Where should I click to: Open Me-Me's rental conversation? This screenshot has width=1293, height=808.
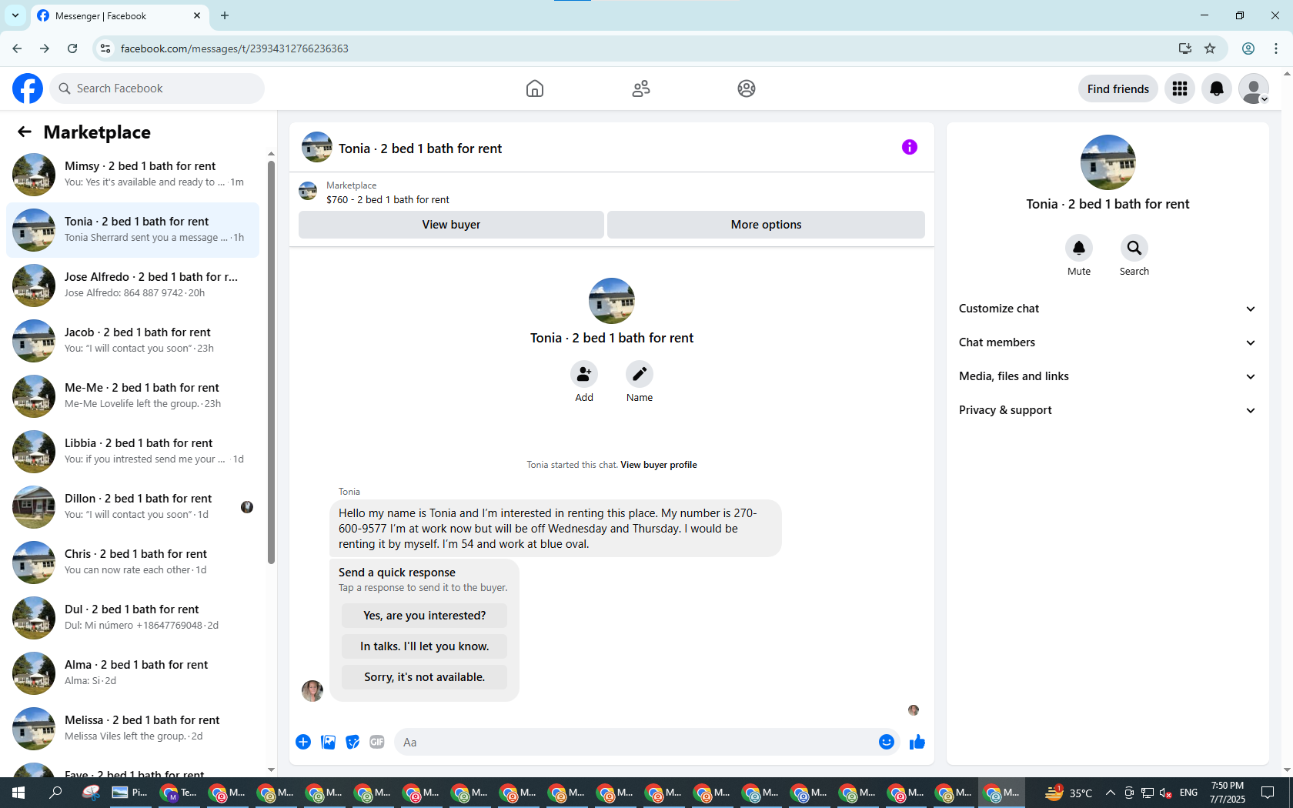coord(132,396)
